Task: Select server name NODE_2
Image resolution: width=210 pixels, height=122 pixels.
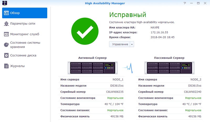Action: 196,80
